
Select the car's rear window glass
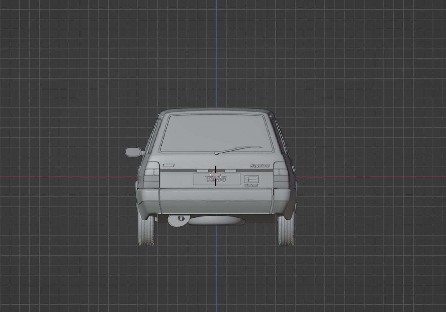coord(217,133)
